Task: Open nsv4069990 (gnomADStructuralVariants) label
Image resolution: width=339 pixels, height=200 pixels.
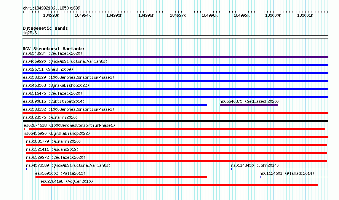Action: pyautogui.click(x=65, y=61)
